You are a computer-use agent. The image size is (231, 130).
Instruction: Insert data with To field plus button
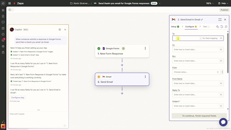[221, 38]
